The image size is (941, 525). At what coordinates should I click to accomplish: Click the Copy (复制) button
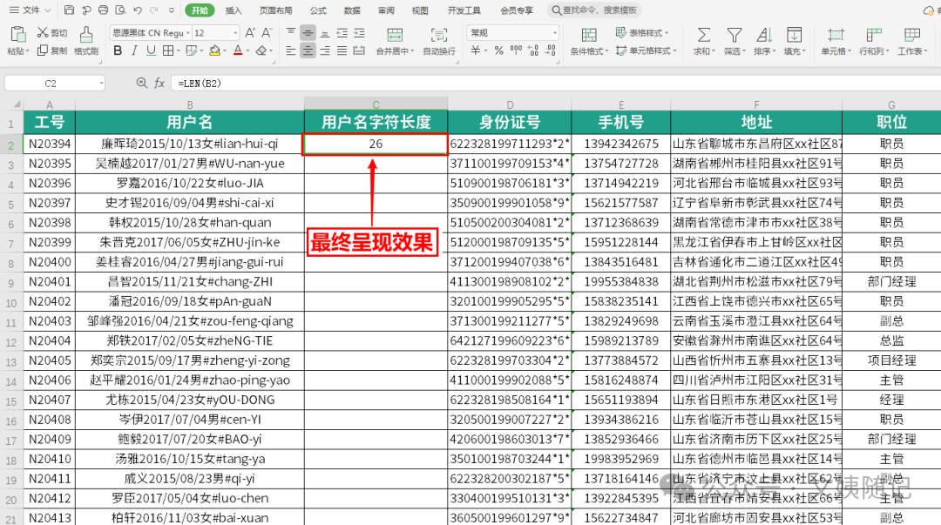tap(51, 50)
